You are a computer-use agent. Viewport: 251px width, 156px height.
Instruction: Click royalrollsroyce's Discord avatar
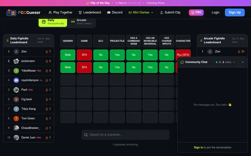pos(16,80)
